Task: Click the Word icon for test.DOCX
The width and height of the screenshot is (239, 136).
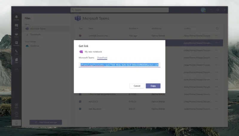Action: 80,102
